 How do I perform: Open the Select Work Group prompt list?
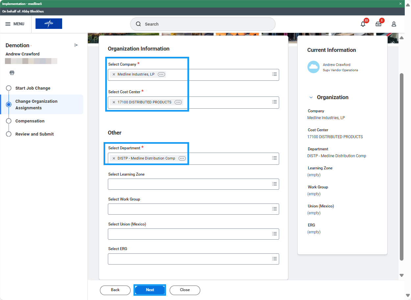(x=274, y=209)
